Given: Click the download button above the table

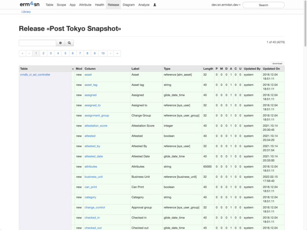Looking at the screenshot, I should (277, 63).
